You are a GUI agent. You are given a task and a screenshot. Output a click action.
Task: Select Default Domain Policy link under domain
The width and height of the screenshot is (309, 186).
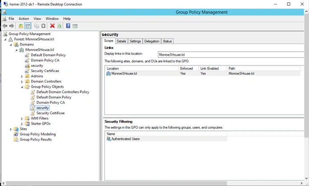[48, 55]
